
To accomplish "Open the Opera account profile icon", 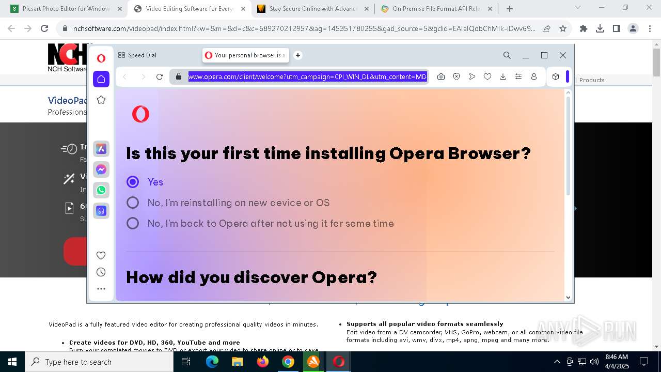I will tap(534, 76).
